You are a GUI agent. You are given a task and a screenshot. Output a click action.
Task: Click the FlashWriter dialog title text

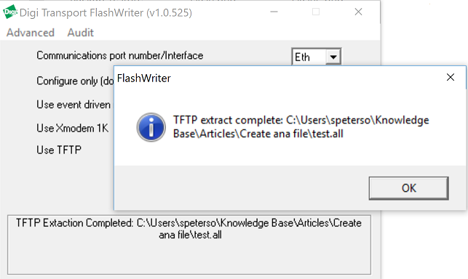point(143,78)
